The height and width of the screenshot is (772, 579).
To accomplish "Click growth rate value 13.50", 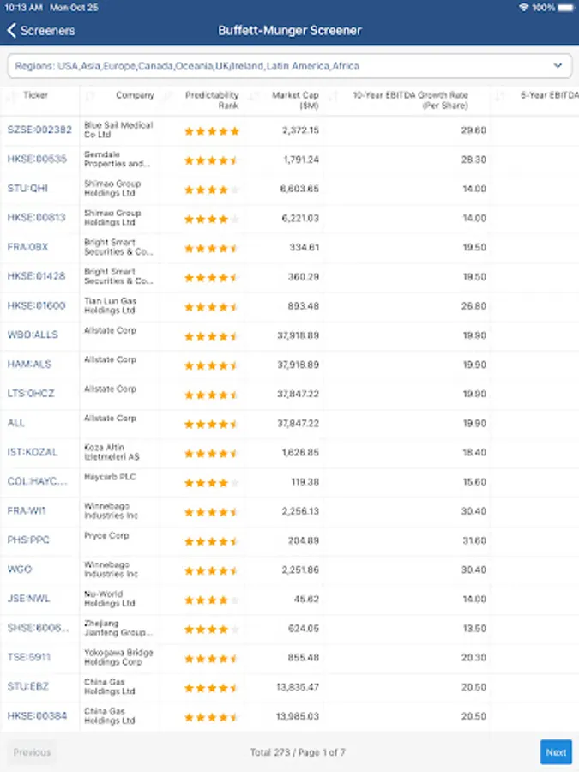I will coord(474,628).
